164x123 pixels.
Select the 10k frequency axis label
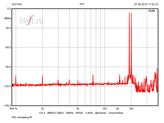click(x=104, y=109)
